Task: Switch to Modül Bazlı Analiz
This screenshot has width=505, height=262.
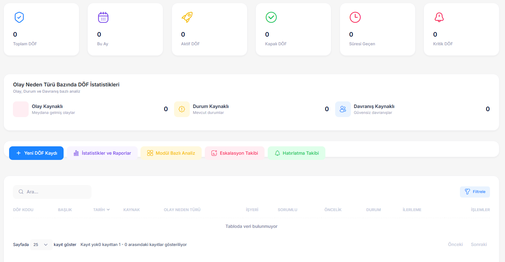Action: pyautogui.click(x=171, y=153)
